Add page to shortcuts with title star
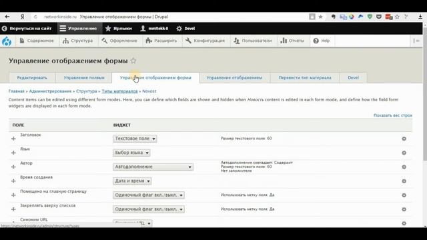The image size is (427, 240). [x=133, y=61]
